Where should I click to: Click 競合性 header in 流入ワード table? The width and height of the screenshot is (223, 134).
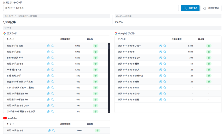[90, 39]
